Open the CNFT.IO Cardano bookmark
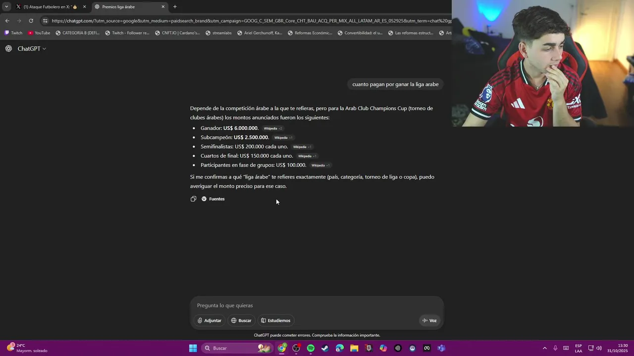The width and height of the screenshot is (634, 356). [177, 33]
